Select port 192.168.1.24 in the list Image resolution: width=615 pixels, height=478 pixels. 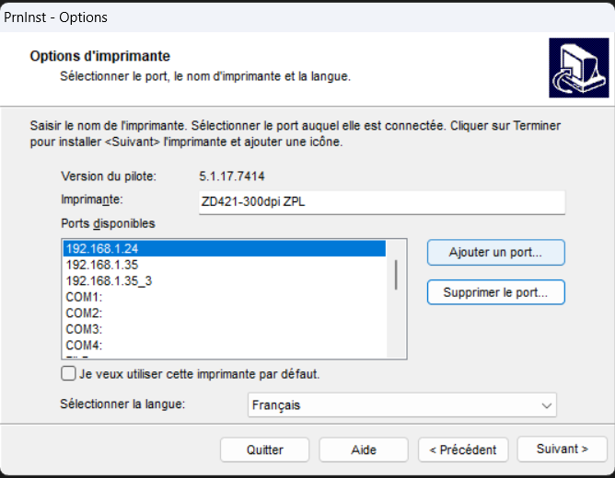coord(225,248)
